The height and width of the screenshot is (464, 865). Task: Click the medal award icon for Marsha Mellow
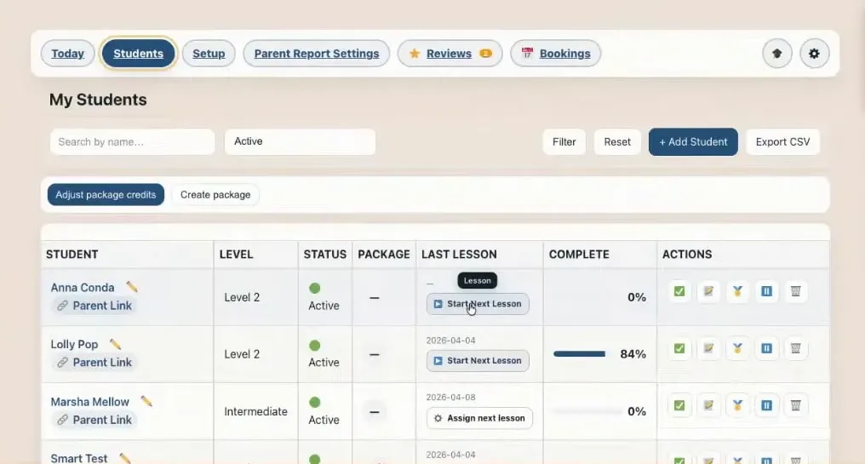pyautogui.click(x=737, y=405)
